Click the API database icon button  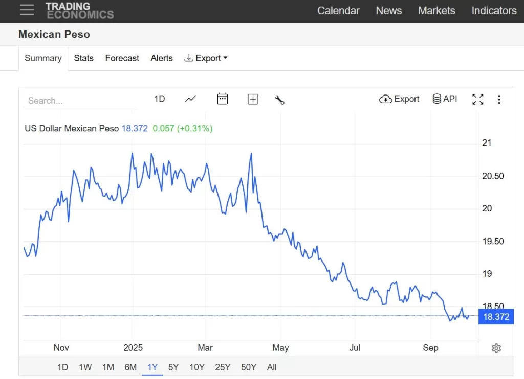(445, 99)
